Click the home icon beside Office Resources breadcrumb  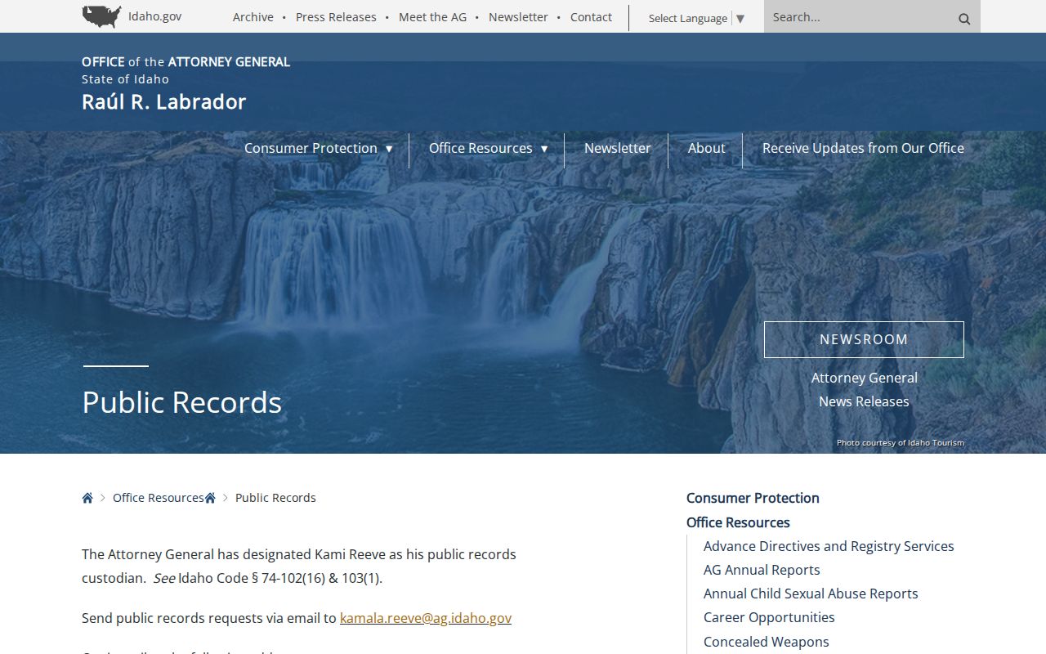point(210,498)
